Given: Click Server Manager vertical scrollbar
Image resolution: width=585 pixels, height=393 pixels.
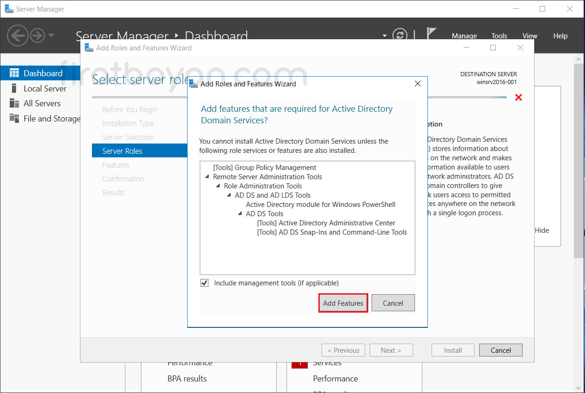Looking at the screenshot, I should [x=579, y=162].
